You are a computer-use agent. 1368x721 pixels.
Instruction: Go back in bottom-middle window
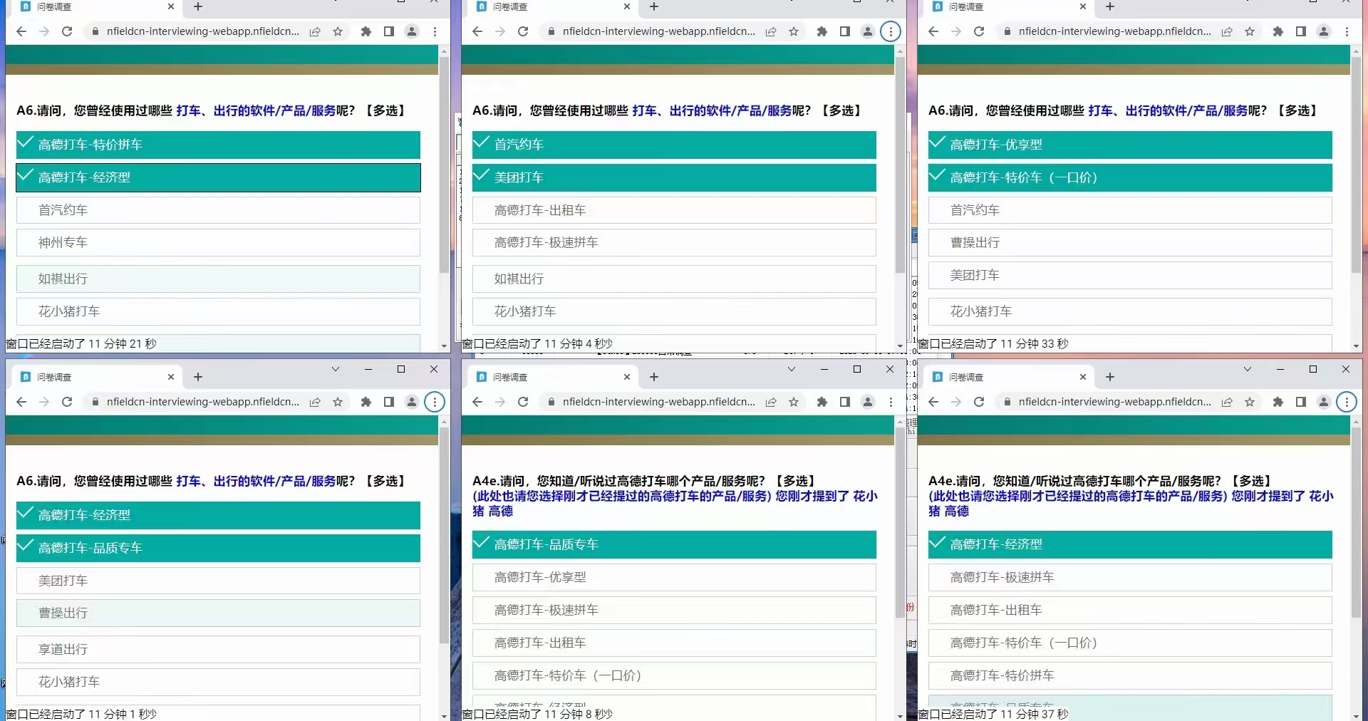477,402
